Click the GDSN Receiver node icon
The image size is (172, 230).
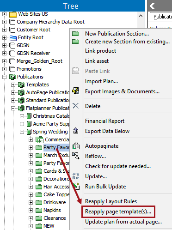pyautogui.click(x=12, y=54)
